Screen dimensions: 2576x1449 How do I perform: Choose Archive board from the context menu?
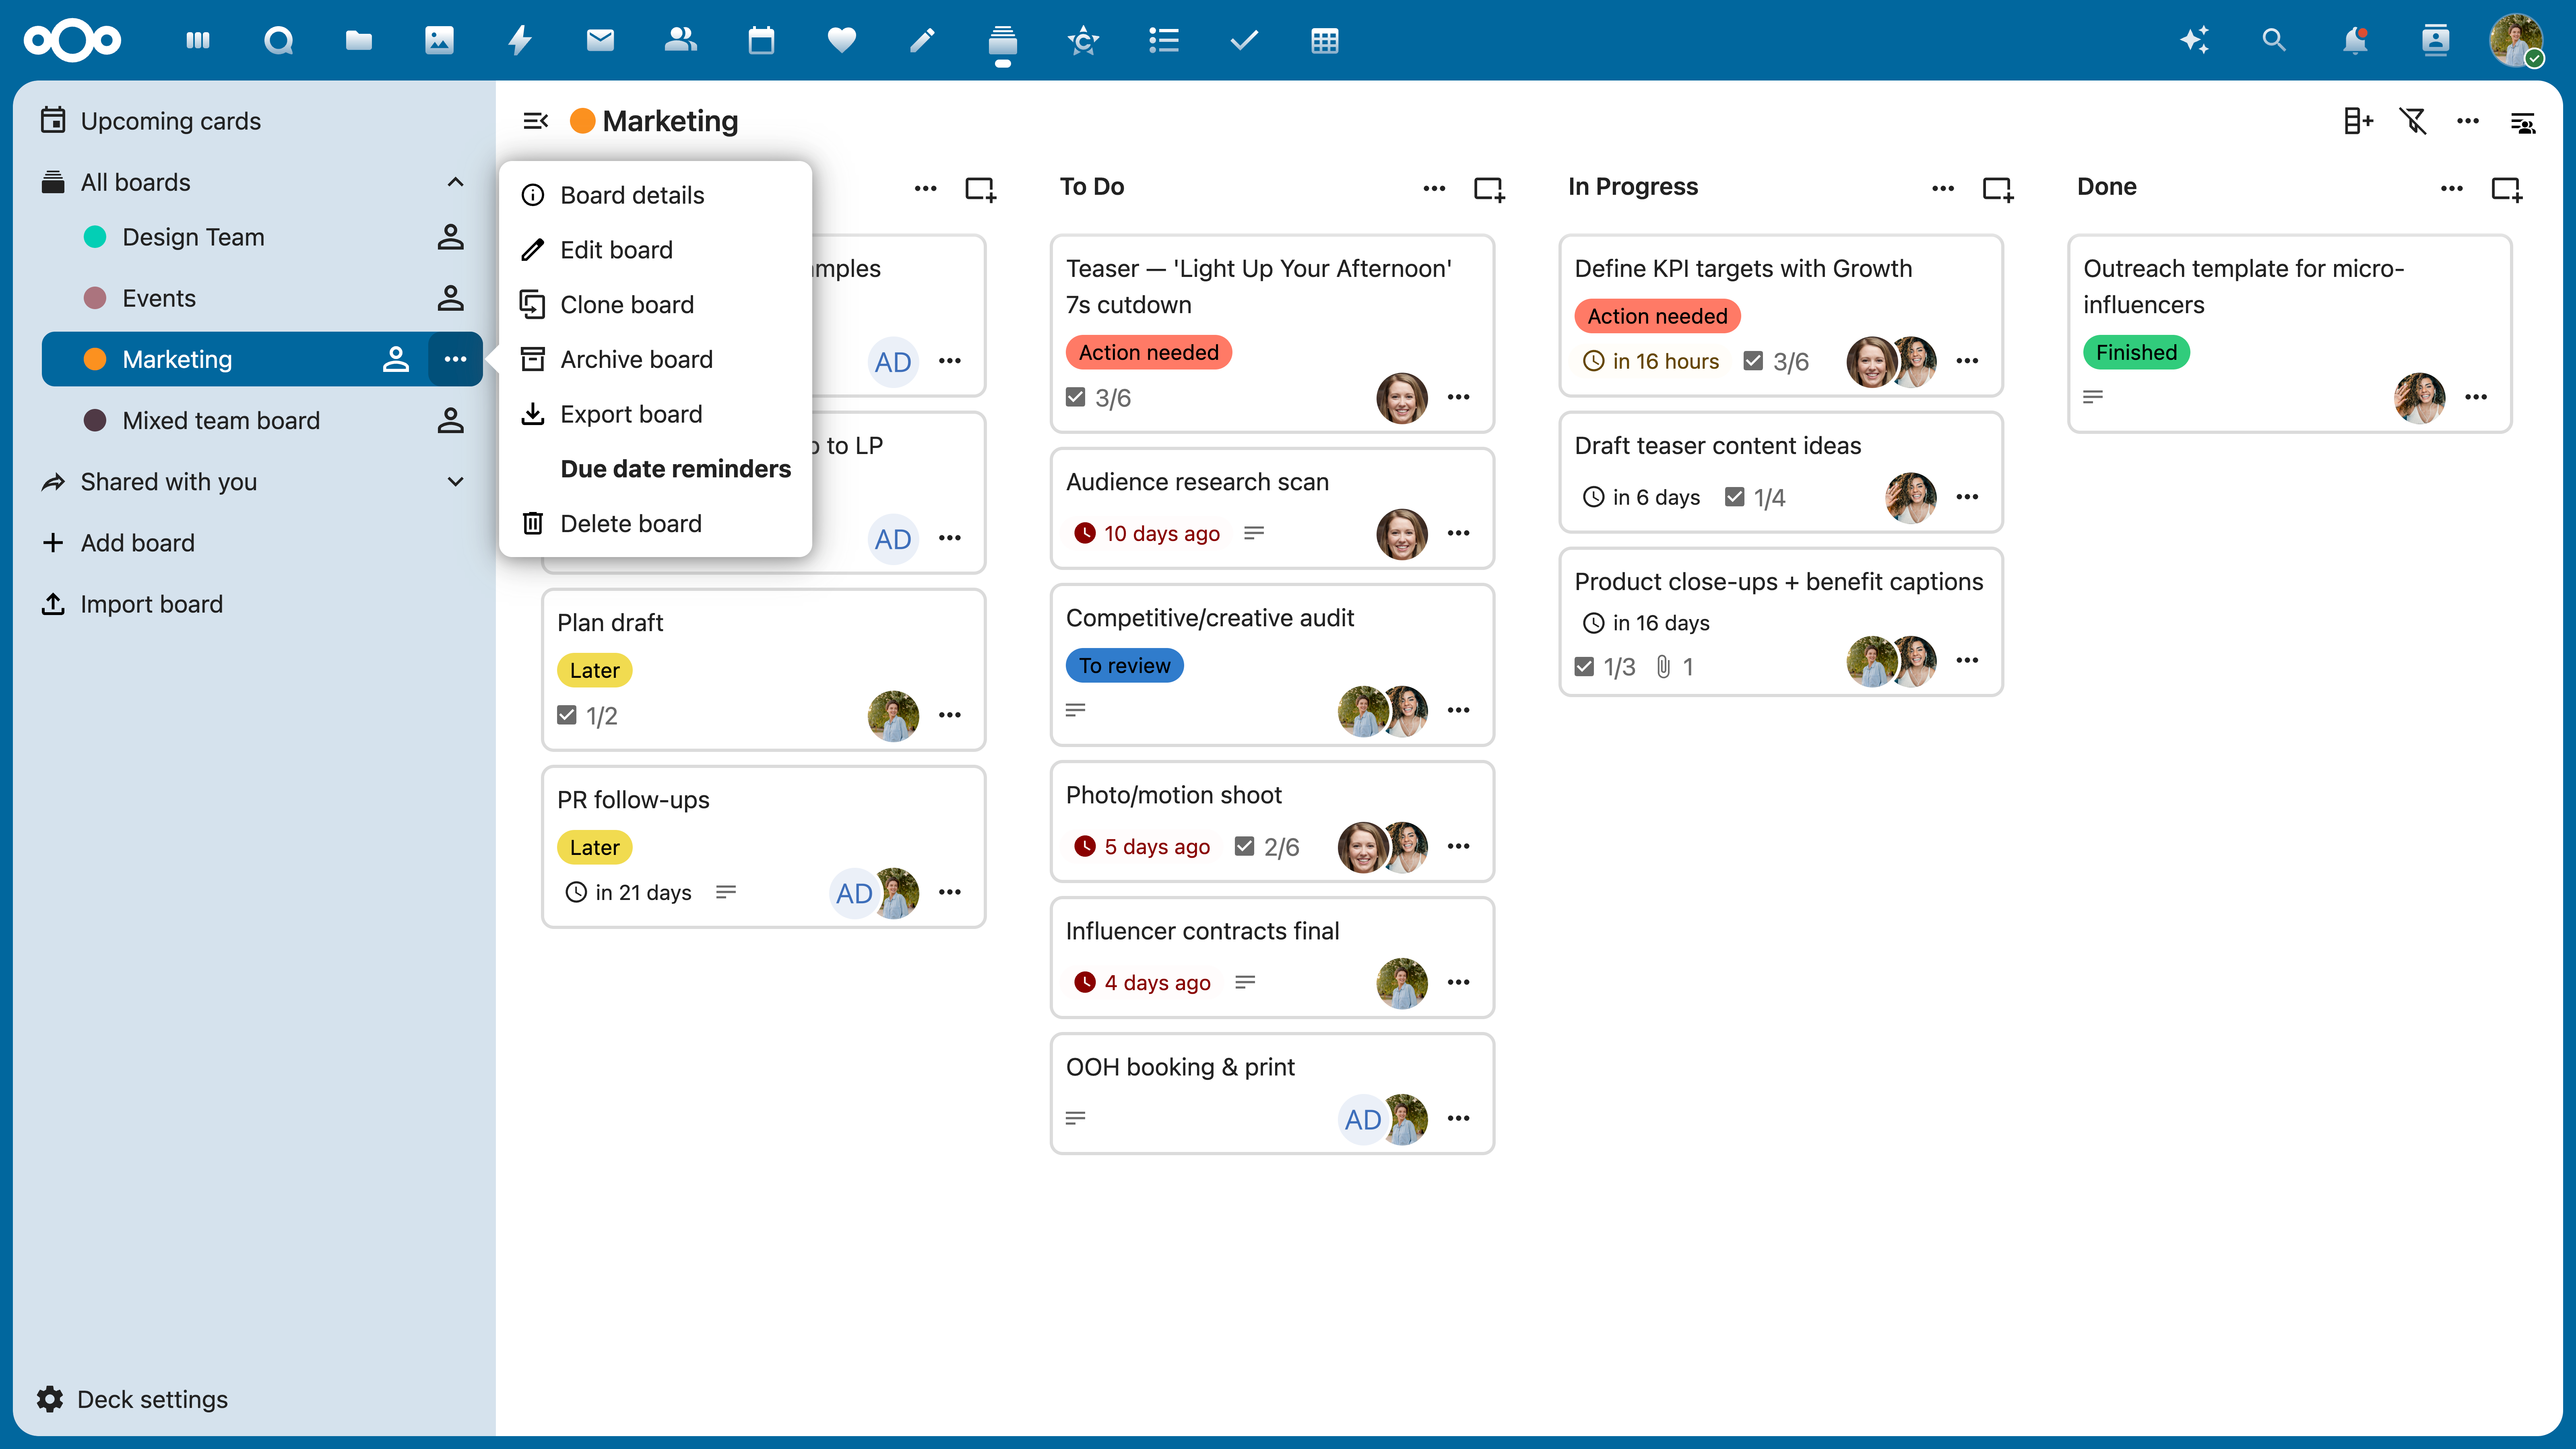(636, 359)
